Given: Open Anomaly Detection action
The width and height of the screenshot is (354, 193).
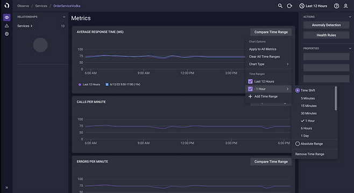Looking at the screenshot, I should point(326,25).
